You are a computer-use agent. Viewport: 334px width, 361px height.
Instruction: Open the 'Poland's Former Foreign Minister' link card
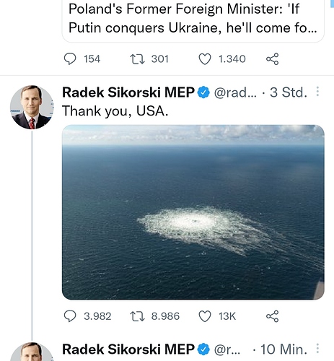tap(193, 21)
